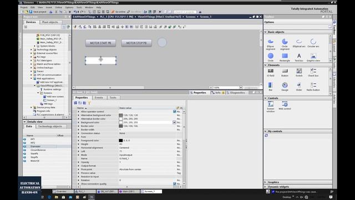Screen dimensions: 355x200
Task: Open Edge browser from Windows taskbar
Action: click(x=49, y=197)
